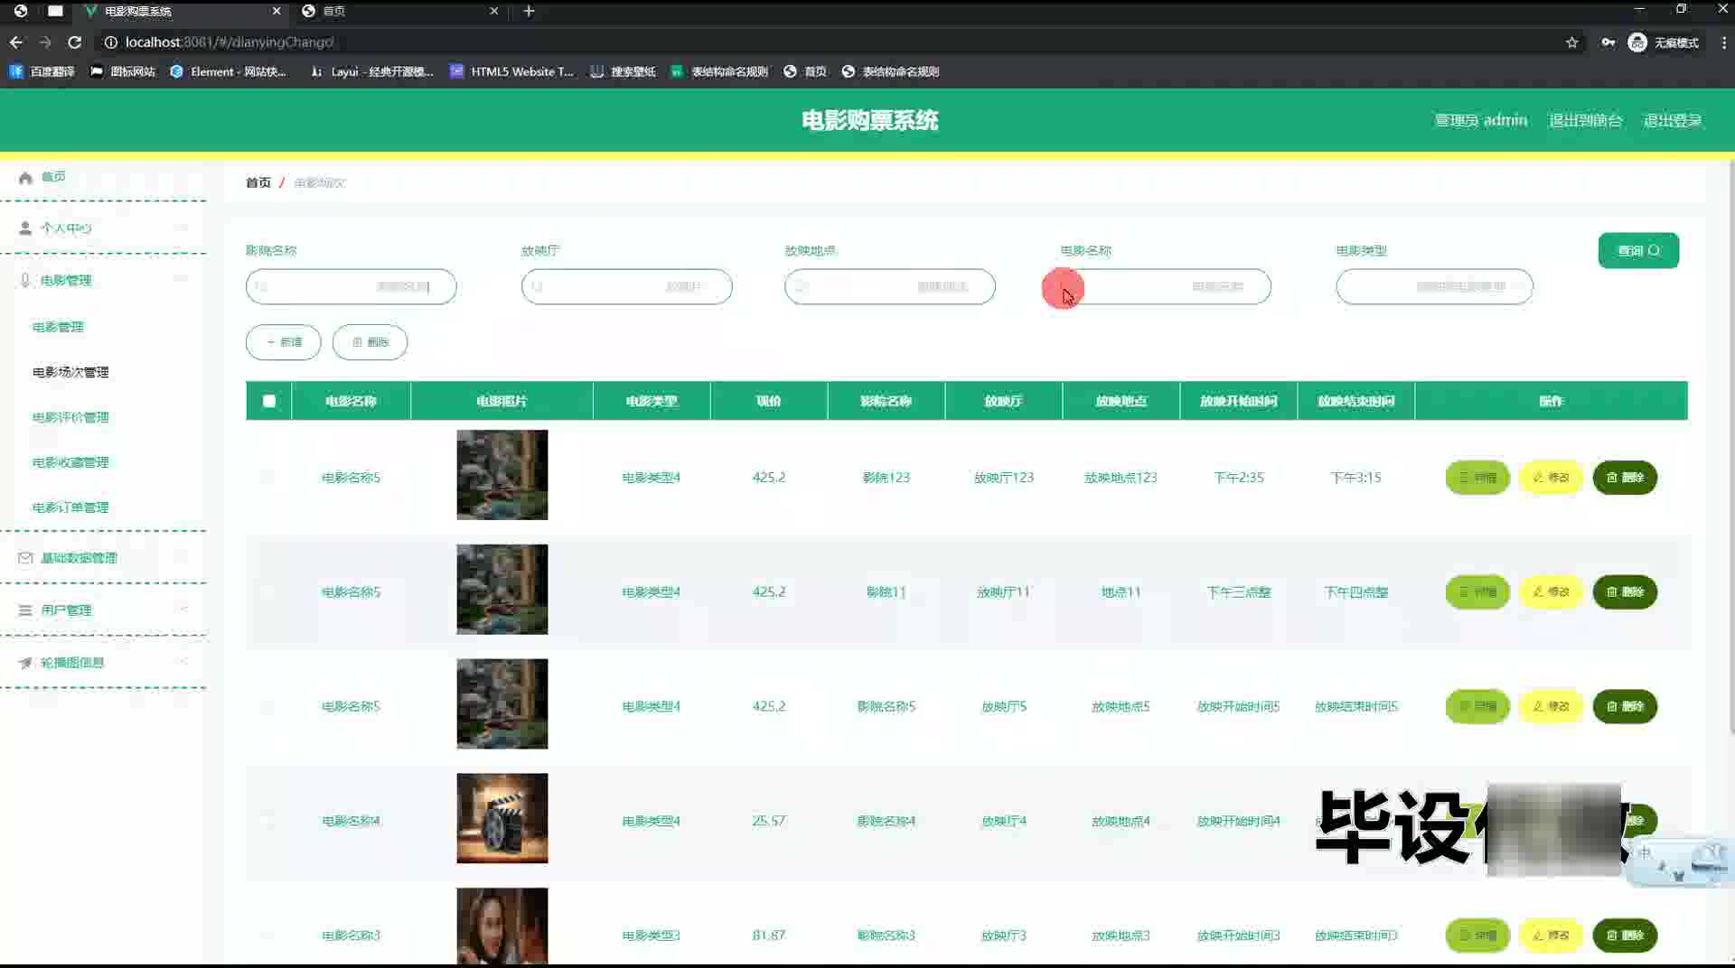Click the 管理员 admin label in the header
Screen dimensions: 1735x968
(1480, 120)
